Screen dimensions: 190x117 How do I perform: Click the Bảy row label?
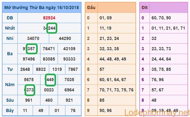pos(10,111)
